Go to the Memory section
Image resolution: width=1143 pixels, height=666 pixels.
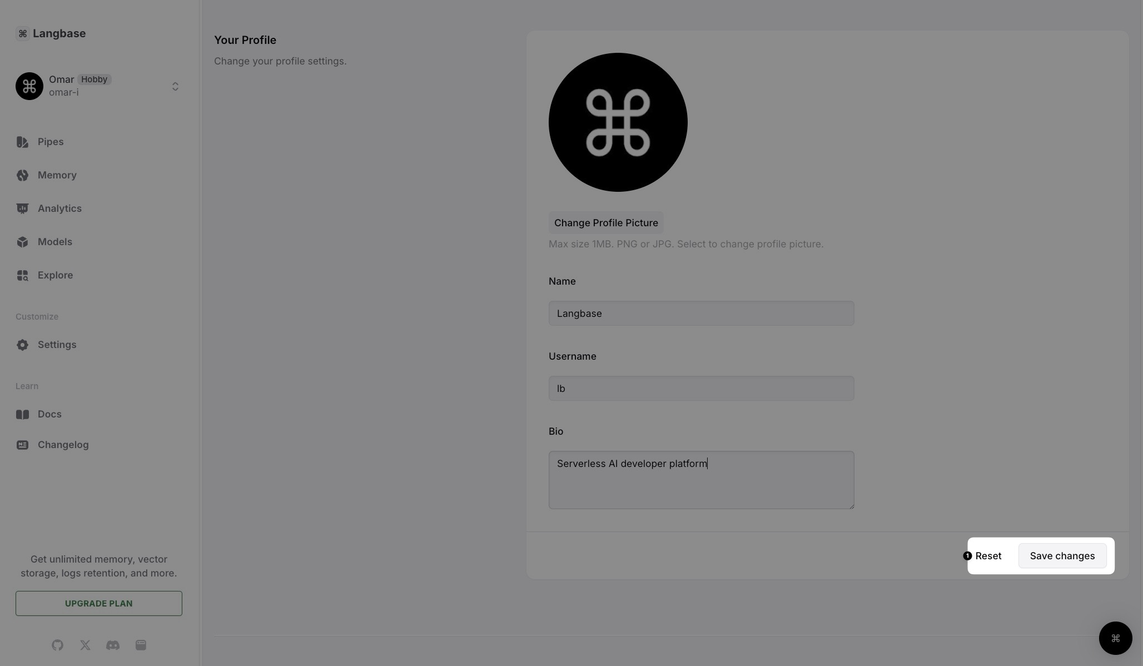tap(57, 175)
